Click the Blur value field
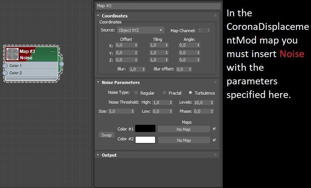311x188 pixels. (x=135, y=69)
